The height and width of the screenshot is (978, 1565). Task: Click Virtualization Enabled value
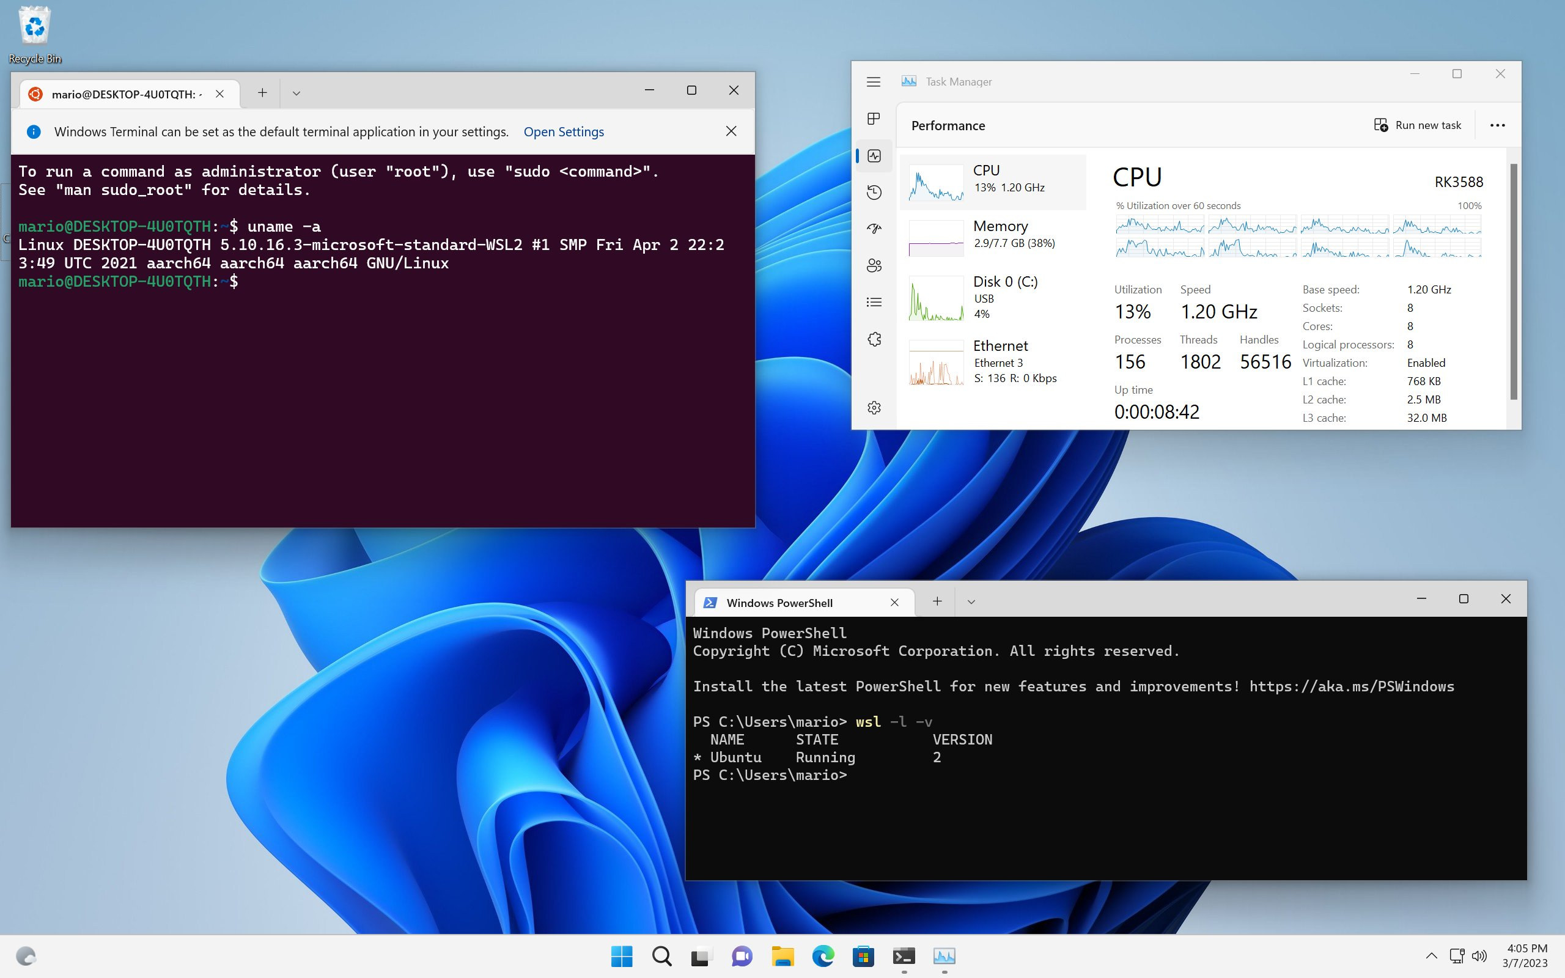click(x=1426, y=363)
